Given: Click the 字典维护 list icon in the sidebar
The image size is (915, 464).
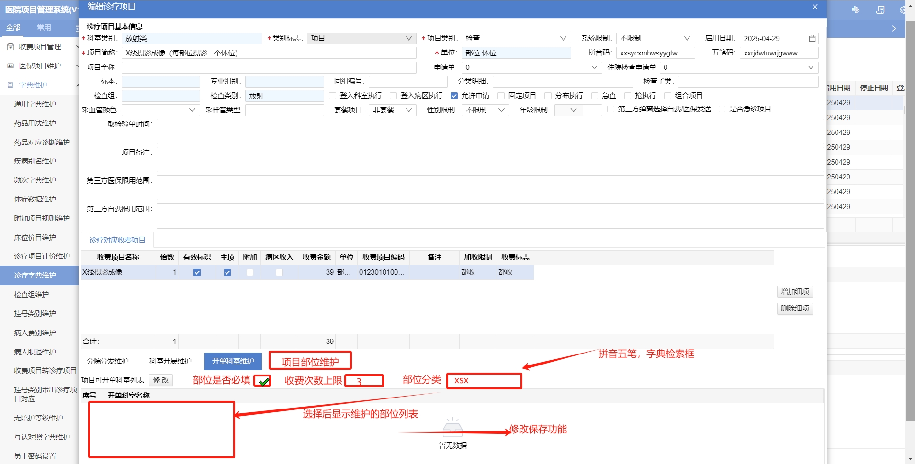Looking at the screenshot, I should click(x=11, y=85).
